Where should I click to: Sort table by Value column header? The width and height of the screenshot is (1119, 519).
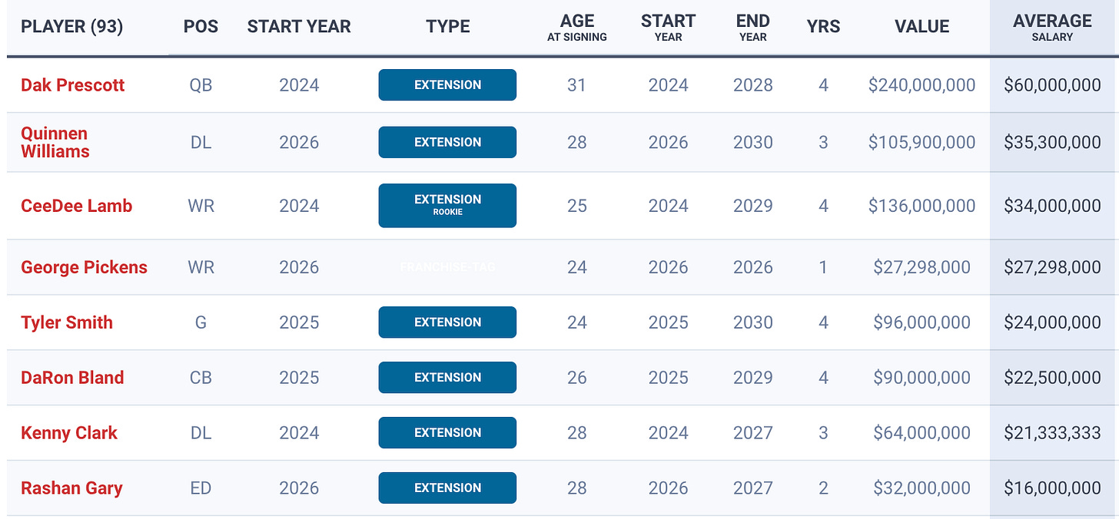[921, 26]
